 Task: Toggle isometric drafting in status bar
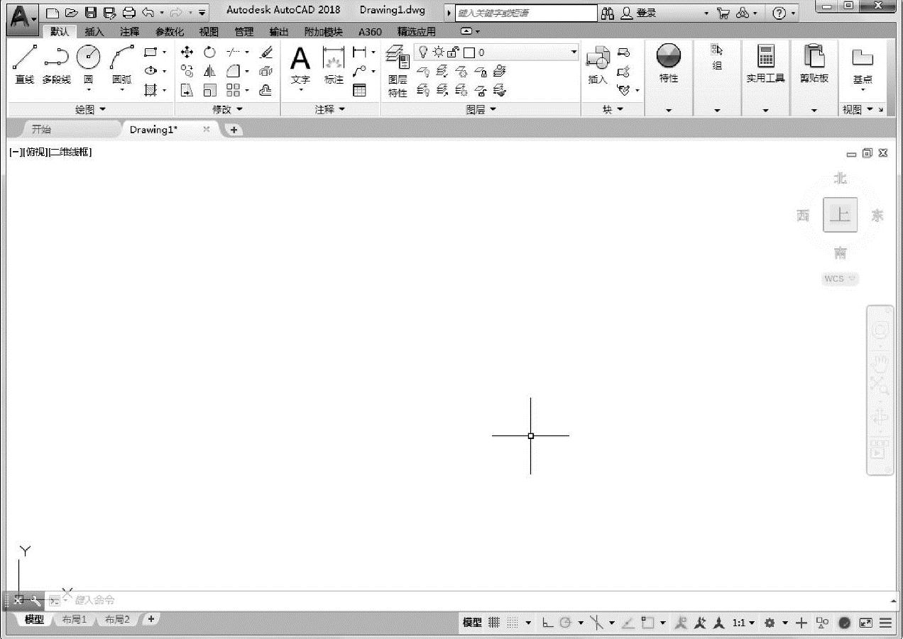[x=596, y=623]
